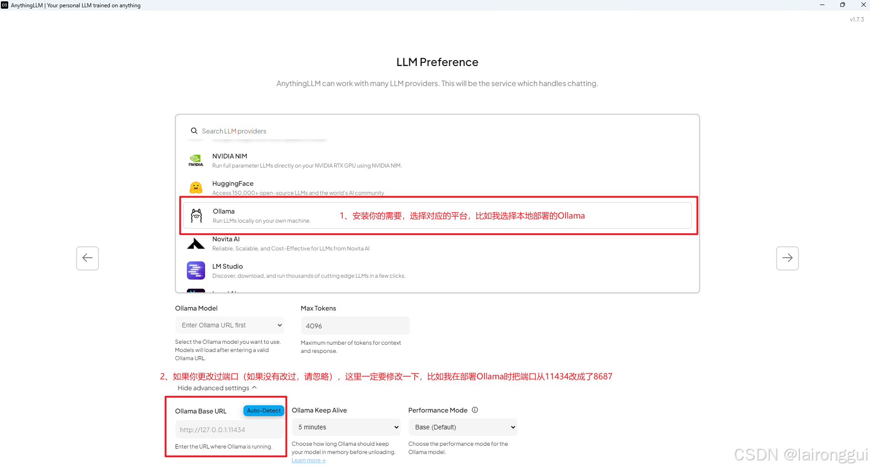
Task: Select the Ollama provider name
Action: 224,211
